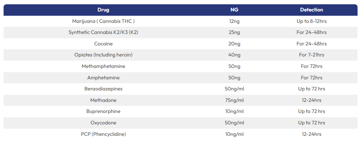Click the 20ng Cocaine value
This screenshot has height=143, width=364.
[x=234, y=44]
